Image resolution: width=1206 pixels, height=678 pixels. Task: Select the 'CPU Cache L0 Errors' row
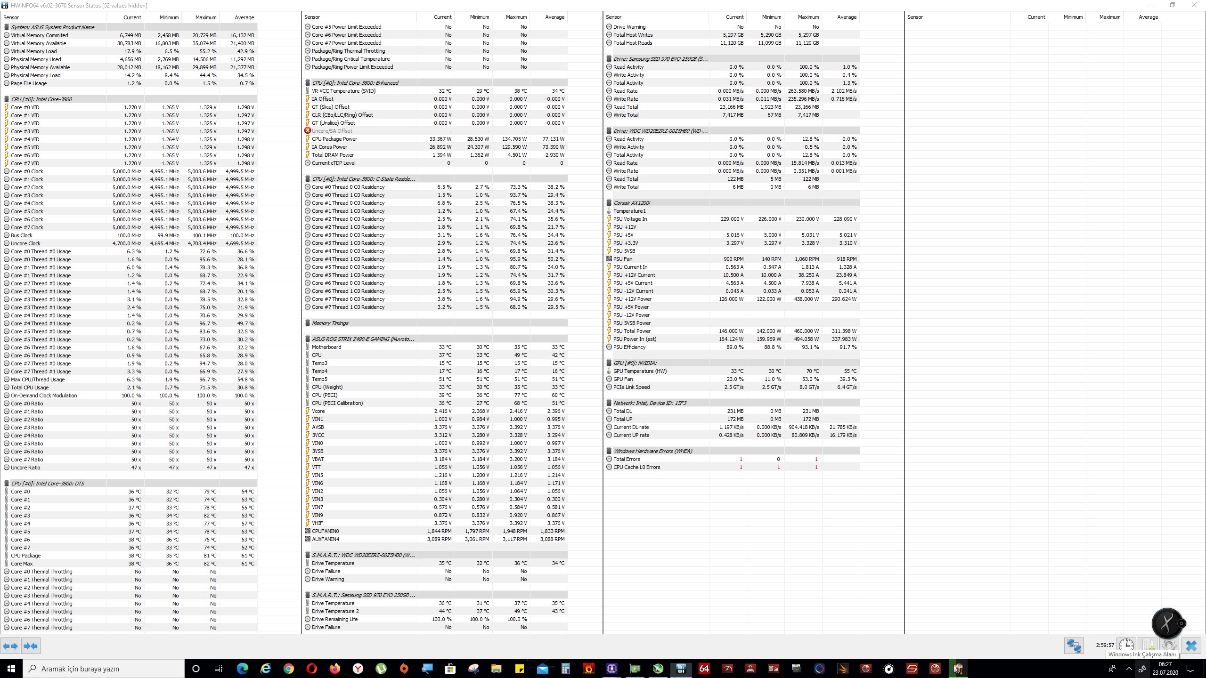click(732, 467)
